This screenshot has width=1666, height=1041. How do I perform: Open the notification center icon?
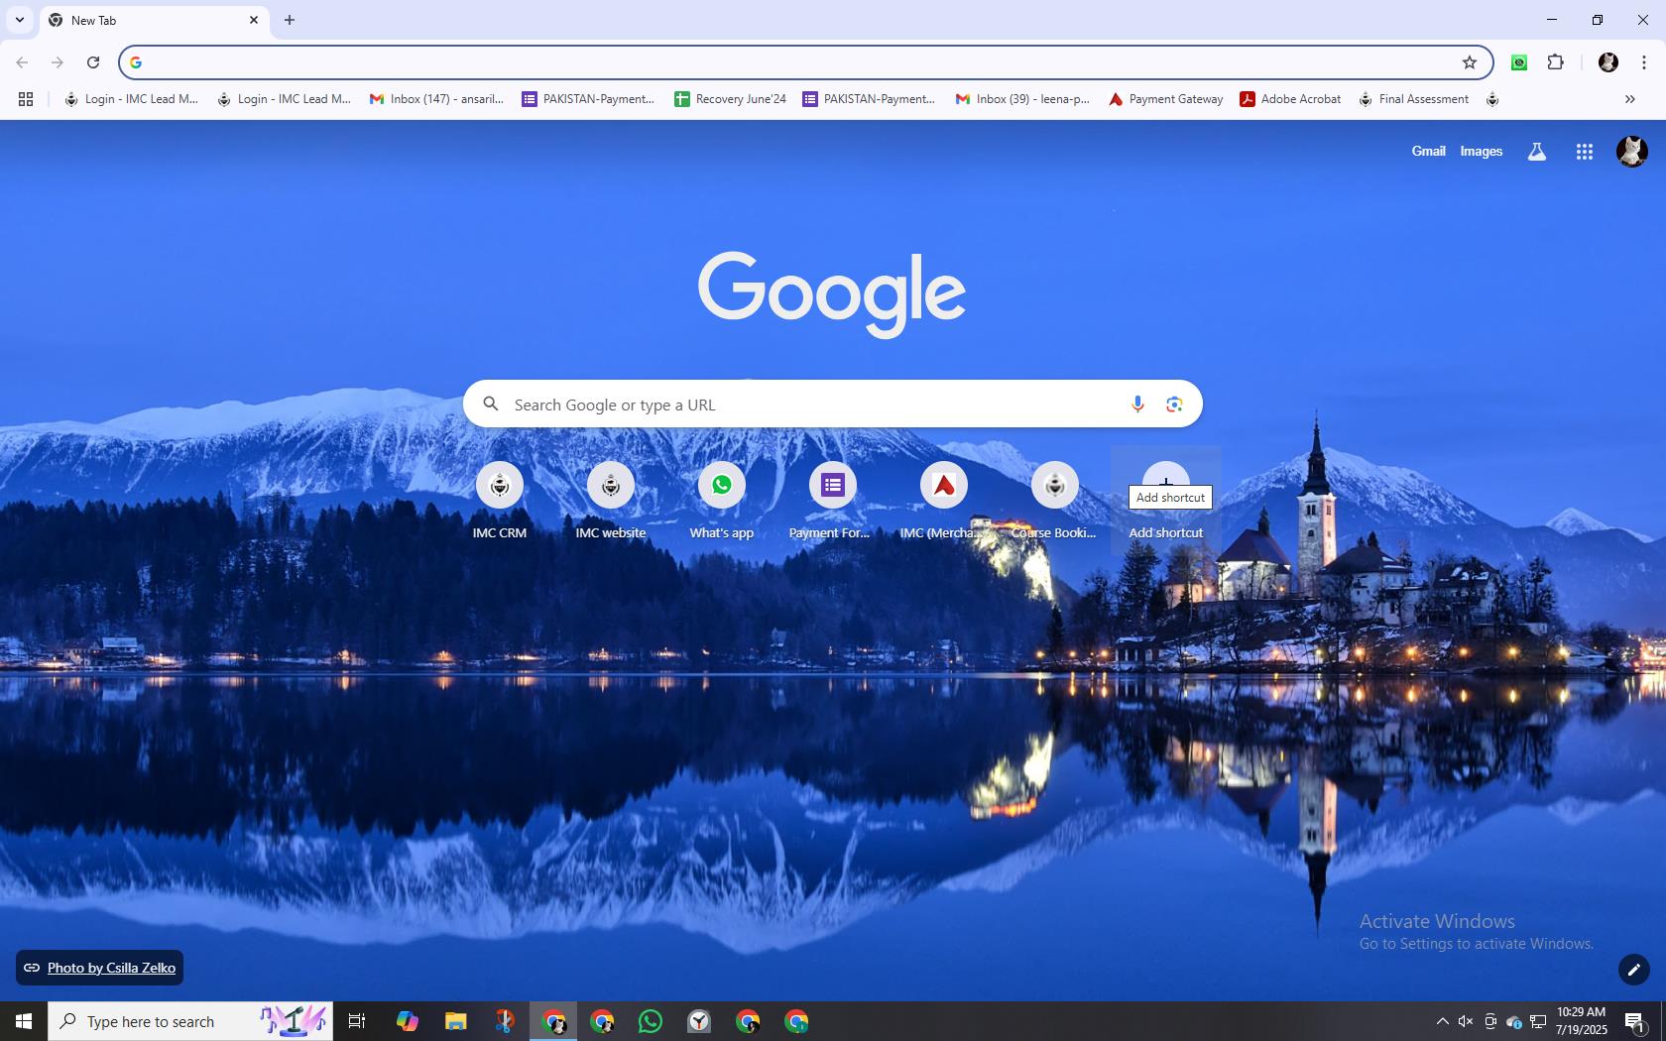click(x=1635, y=1021)
